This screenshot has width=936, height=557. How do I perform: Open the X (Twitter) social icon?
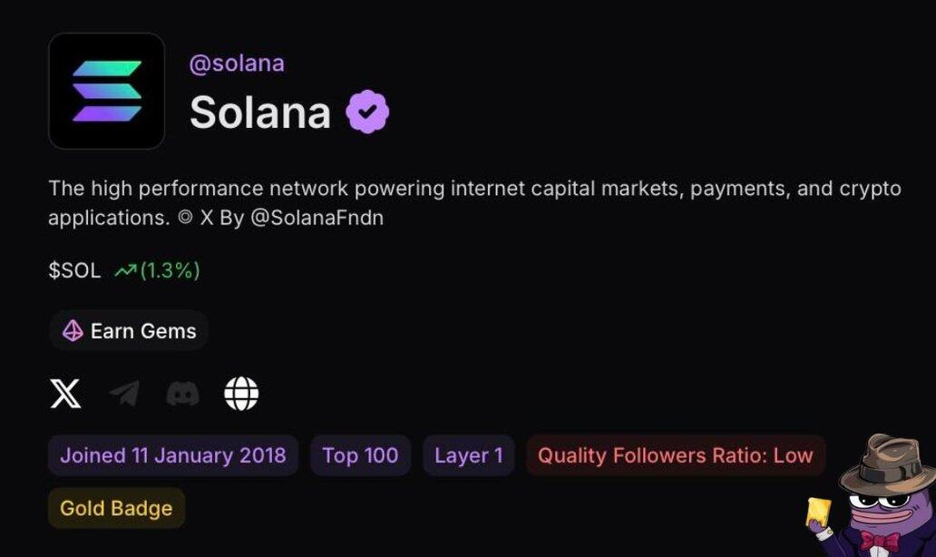pos(65,394)
